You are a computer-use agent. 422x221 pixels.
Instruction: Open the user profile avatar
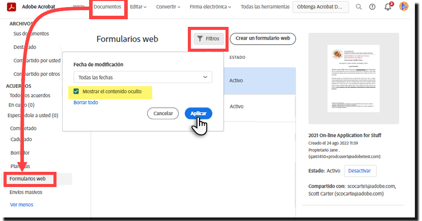[404, 7]
